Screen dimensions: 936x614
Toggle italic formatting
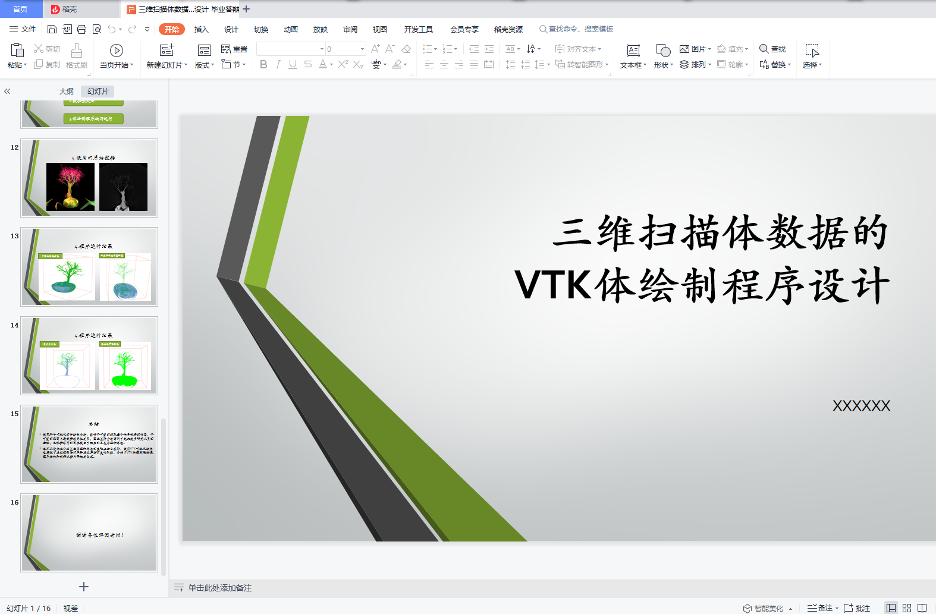coord(278,64)
